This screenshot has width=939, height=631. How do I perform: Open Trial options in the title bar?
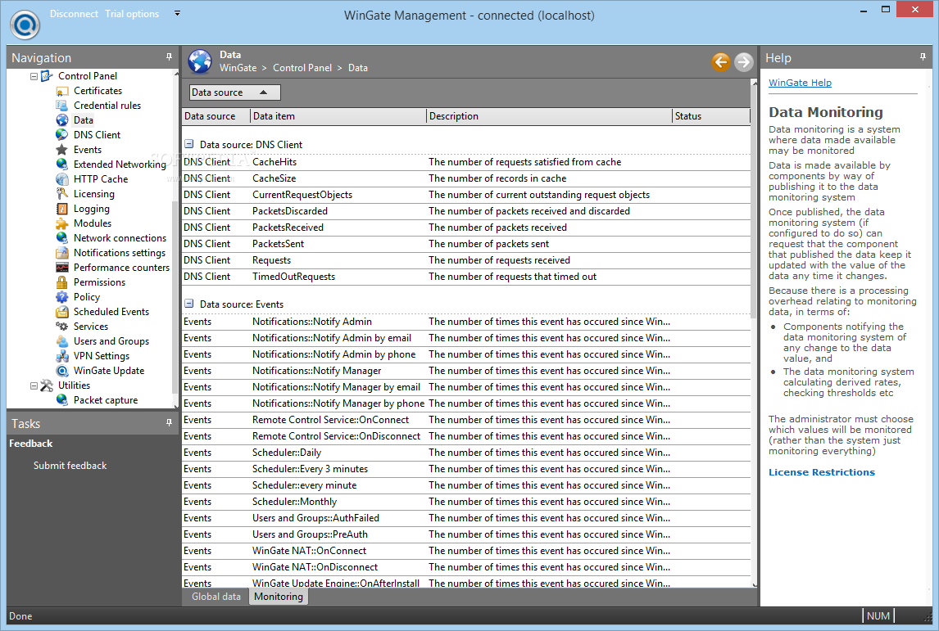coord(132,14)
